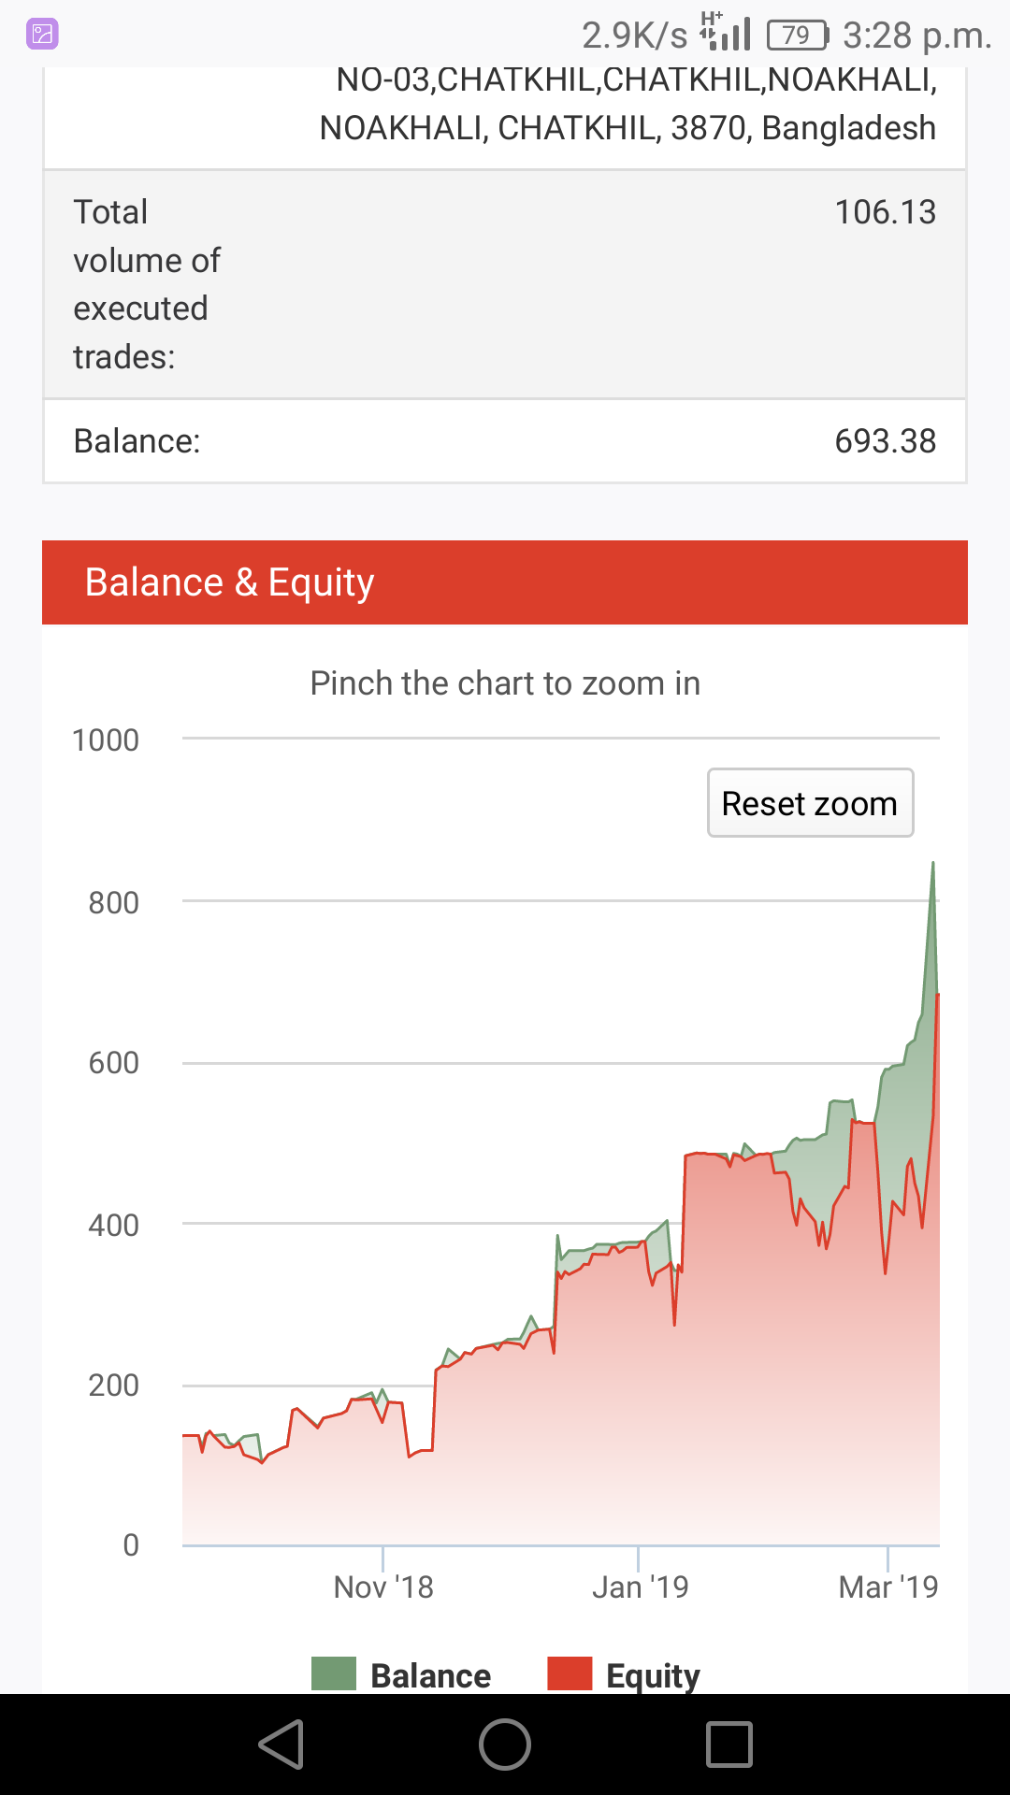
Task: Tap the Balance & Equity section header
Action: click(x=505, y=582)
